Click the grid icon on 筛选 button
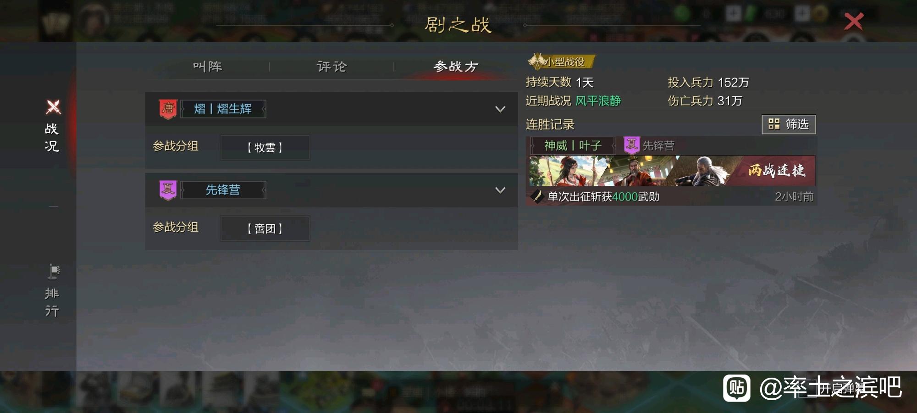Viewport: 917px width, 413px height. pos(774,124)
